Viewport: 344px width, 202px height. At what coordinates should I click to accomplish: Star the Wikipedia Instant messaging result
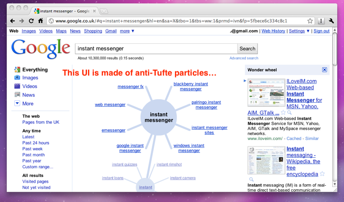(x=322, y=174)
